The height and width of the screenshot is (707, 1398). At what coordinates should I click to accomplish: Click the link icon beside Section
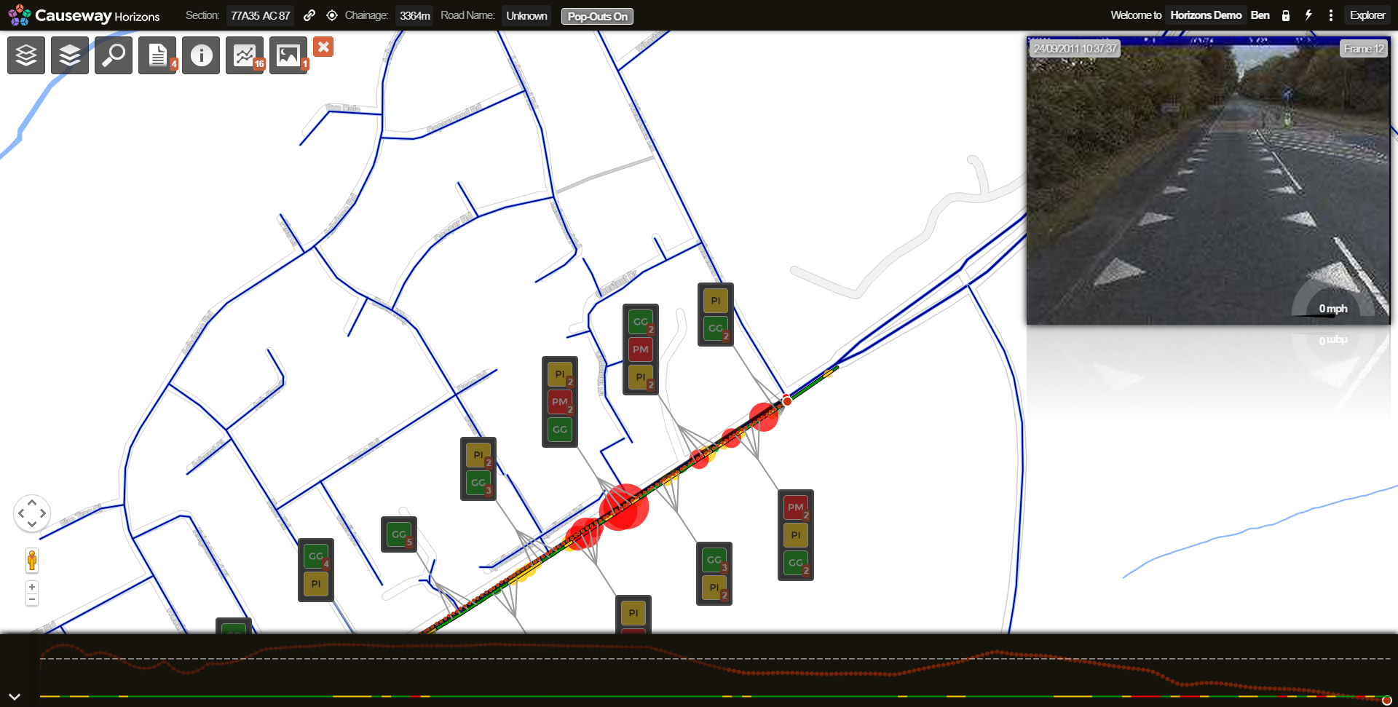pyautogui.click(x=309, y=15)
